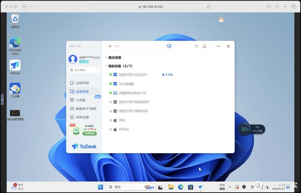Open the ToDesk hamburger menu
Viewport: 301px width, 193px height.
click(x=196, y=46)
